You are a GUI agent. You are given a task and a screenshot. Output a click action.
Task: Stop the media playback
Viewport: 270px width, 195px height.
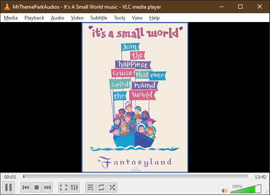click(36, 187)
